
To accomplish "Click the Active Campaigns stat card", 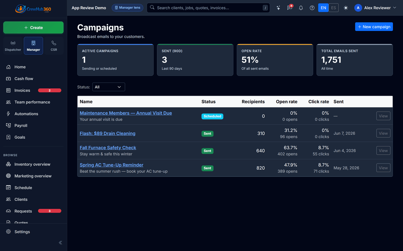I will [115, 60].
